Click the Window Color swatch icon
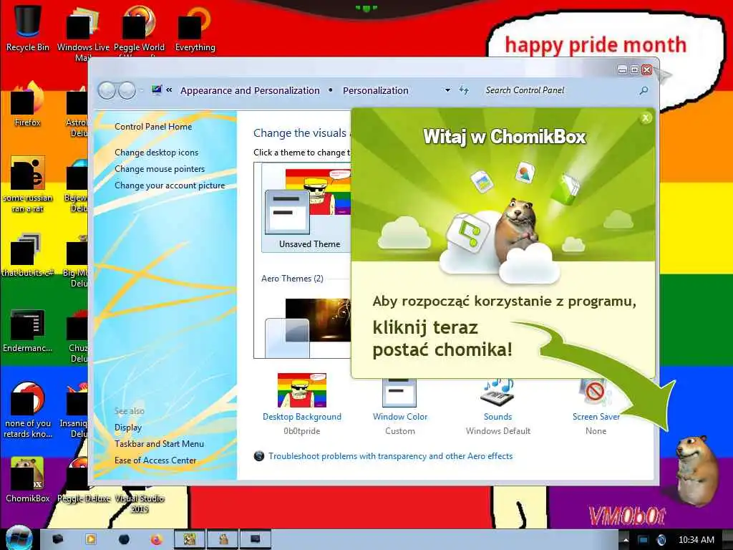This screenshot has width=733, height=550. (399, 392)
